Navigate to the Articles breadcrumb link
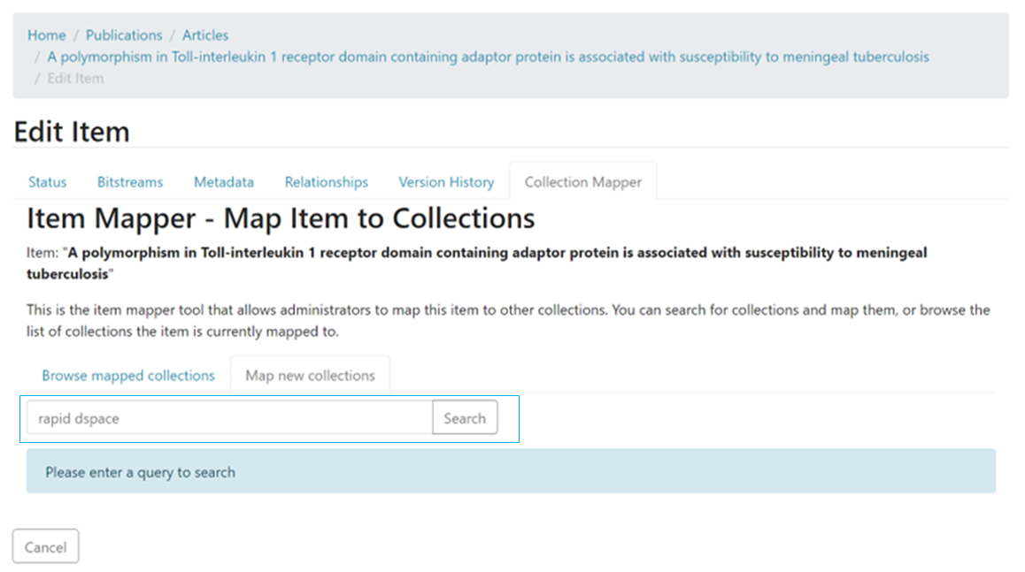The image size is (1025, 572). coord(205,35)
